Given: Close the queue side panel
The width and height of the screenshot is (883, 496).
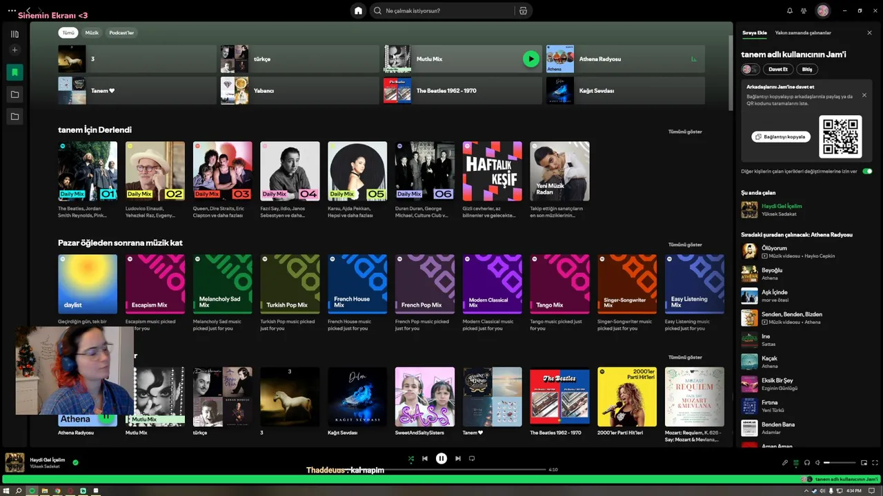Looking at the screenshot, I should tap(869, 33).
